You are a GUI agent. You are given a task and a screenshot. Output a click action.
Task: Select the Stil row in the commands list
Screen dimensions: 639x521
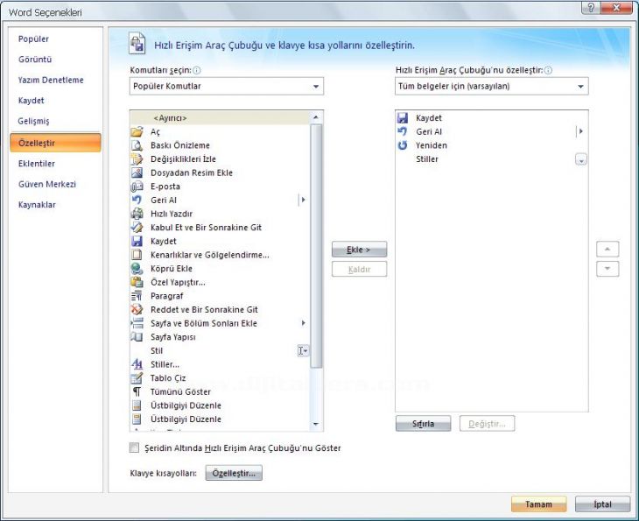tap(220, 350)
